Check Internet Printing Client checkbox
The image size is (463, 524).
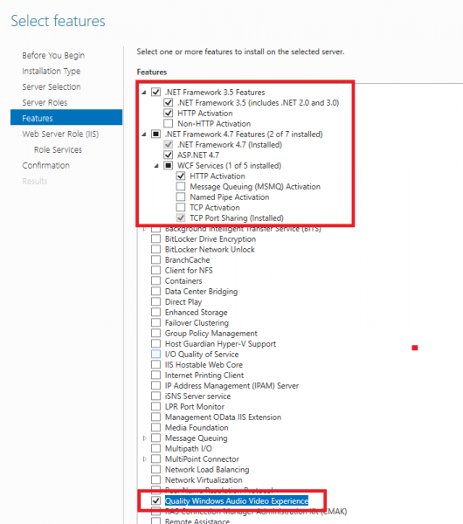tap(155, 375)
